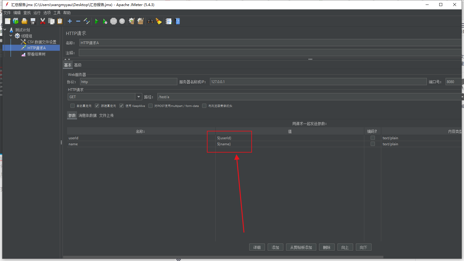Select the 参数 tab
This screenshot has width=464, height=261.
[72, 115]
